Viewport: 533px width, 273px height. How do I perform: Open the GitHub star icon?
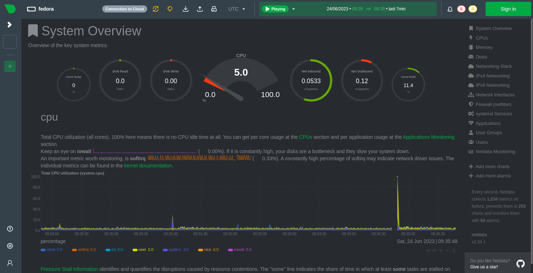[x=521, y=264]
